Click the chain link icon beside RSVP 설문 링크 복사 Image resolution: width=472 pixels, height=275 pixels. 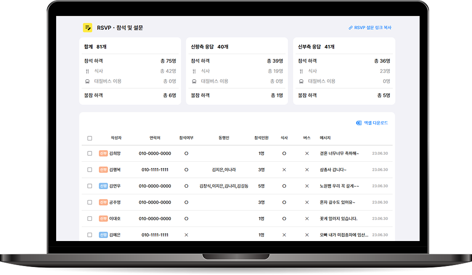click(x=350, y=28)
